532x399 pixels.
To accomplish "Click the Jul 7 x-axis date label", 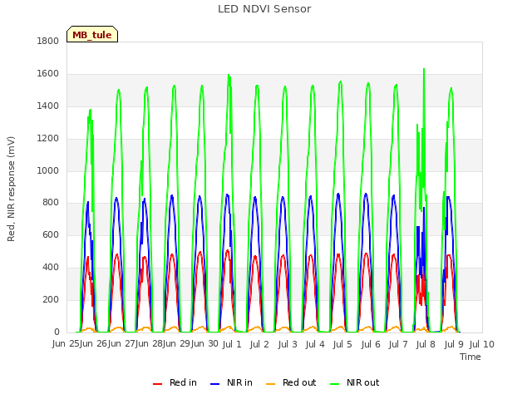I will click(398, 344).
